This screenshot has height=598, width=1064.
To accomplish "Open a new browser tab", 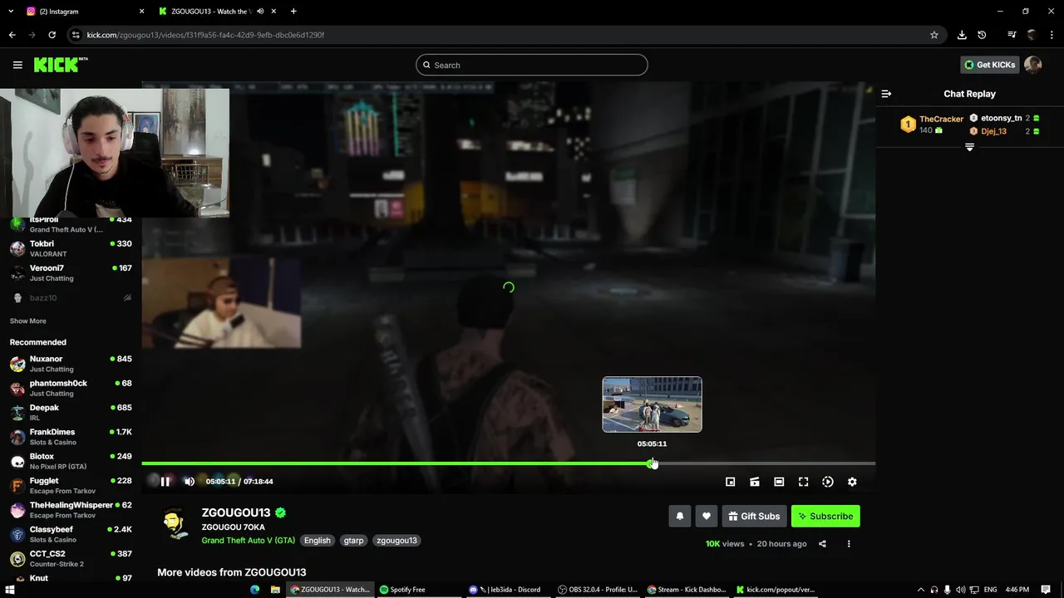I will (293, 12).
